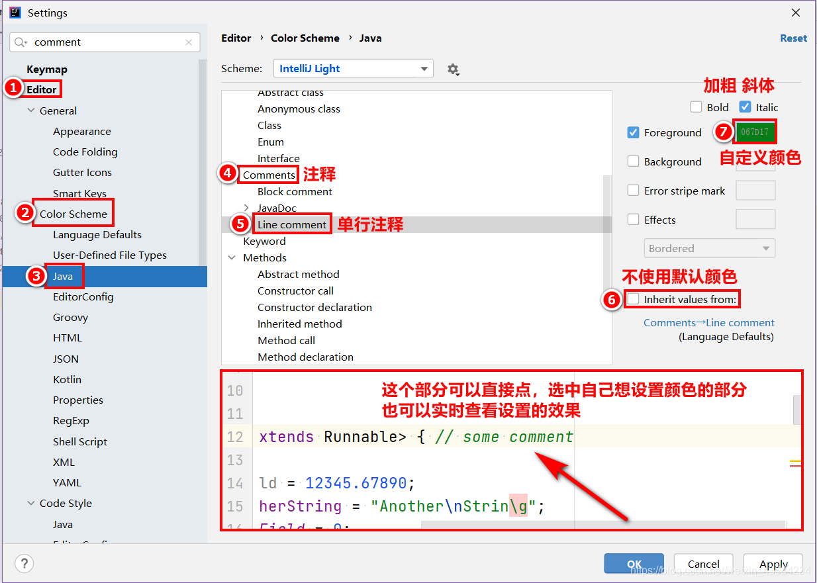Open the scheme actions gear icon

(x=453, y=69)
